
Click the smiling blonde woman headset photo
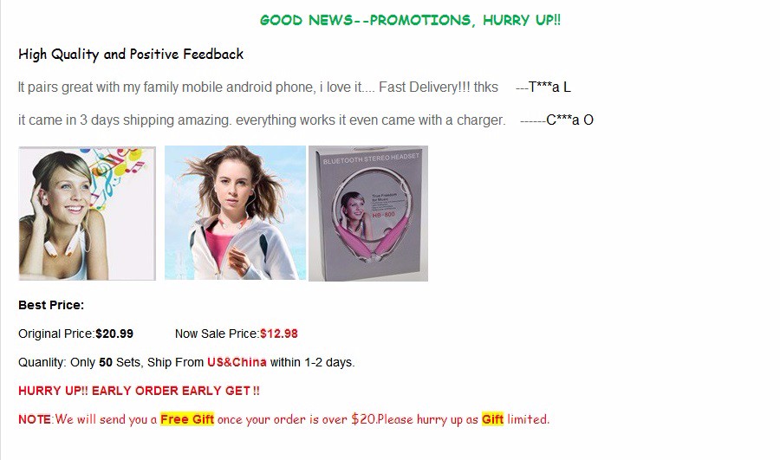pos(87,213)
